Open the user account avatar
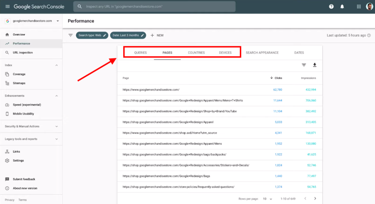 tap(369, 7)
